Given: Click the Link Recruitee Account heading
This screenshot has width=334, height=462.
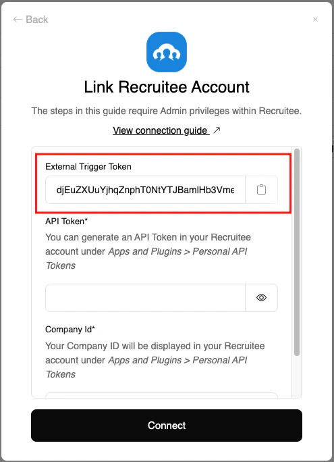Looking at the screenshot, I should pyautogui.click(x=167, y=87).
